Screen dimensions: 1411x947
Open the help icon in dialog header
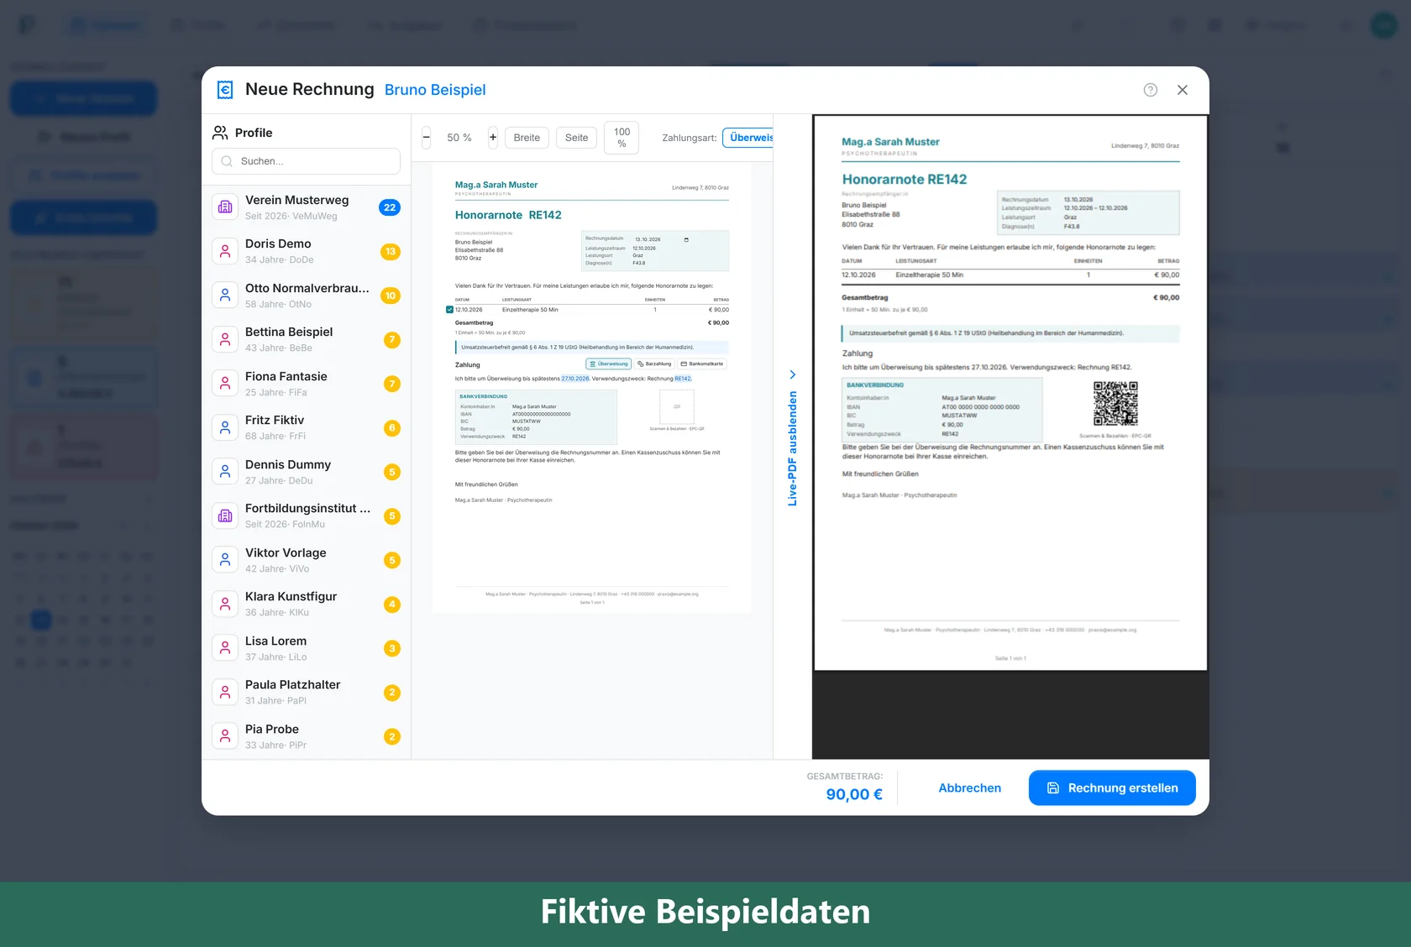tap(1151, 90)
